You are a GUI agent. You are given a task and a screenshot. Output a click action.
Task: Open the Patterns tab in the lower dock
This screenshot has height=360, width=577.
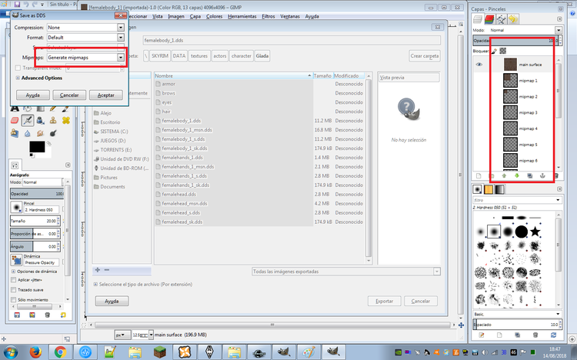[x=489, y=189]
